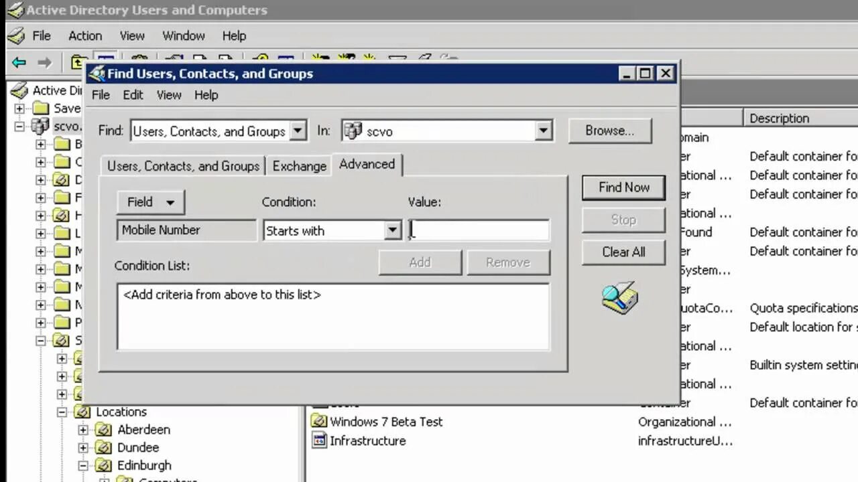Click the Dundee OU folder icon
The height and width of the screenshot is (482, 858).
104,447
